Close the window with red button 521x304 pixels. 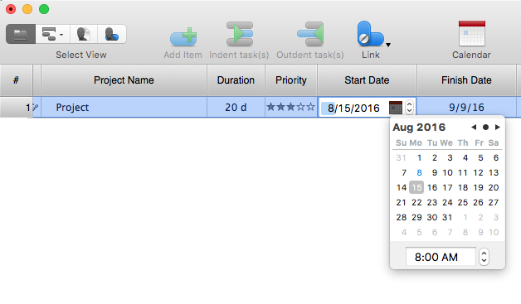pos(11,9)
